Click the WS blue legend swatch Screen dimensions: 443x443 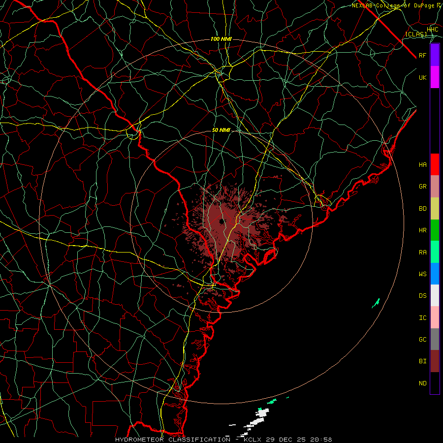tap(435, 274)
